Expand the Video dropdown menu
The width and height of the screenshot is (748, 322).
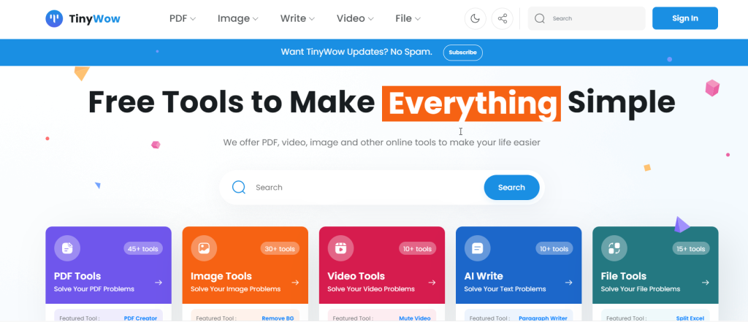click(x=356, y=18)
